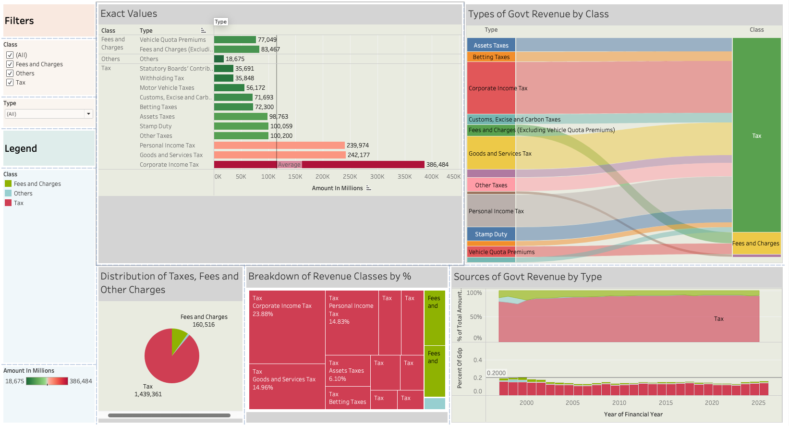Uncheck the (All) class filter checkbox

click(x=10, y=55)
